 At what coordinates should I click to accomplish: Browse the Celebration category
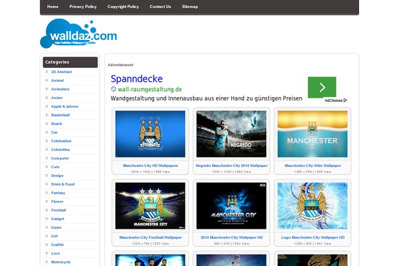(61, 141)
